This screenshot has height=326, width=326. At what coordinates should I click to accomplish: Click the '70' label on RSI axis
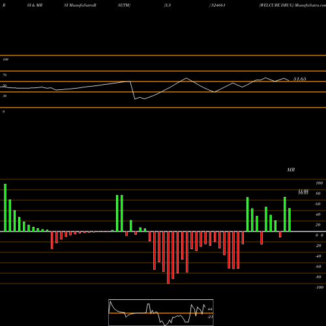pyautogui.click(x=5, y=75)
